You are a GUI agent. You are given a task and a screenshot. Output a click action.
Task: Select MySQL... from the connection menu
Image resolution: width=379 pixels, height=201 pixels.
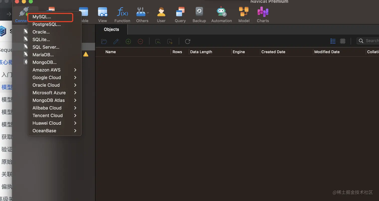54,17
